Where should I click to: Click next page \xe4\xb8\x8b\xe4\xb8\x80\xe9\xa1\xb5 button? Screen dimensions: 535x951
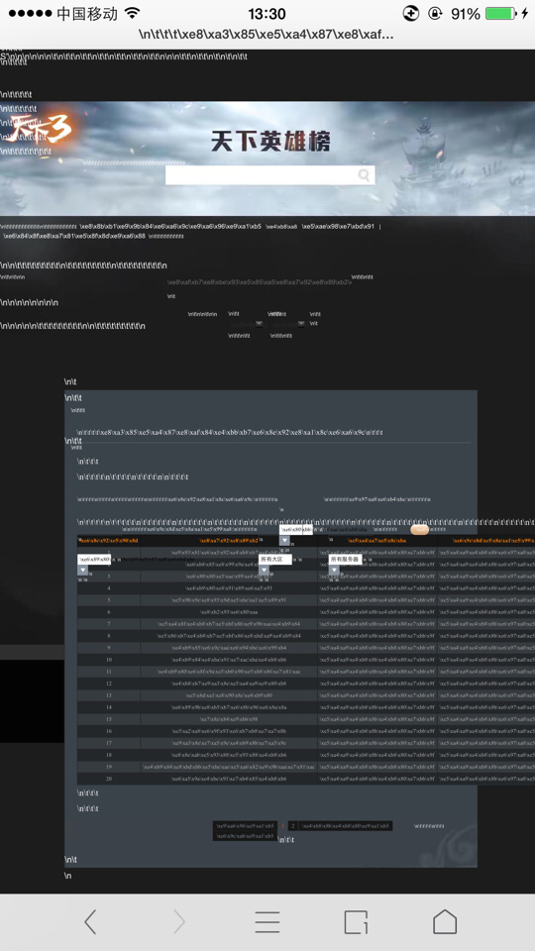346,826
